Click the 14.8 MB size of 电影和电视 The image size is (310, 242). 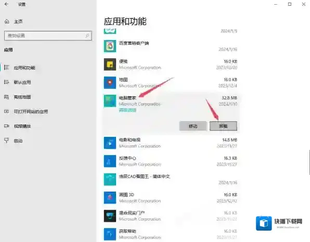229,139
